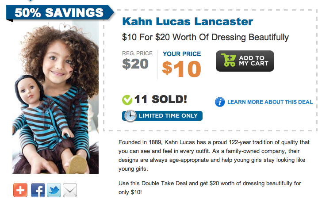Screen dimensions: 318x218
Task: Click the green shopping cart icon
Action: pyautogui.click(x=229, y=61)
